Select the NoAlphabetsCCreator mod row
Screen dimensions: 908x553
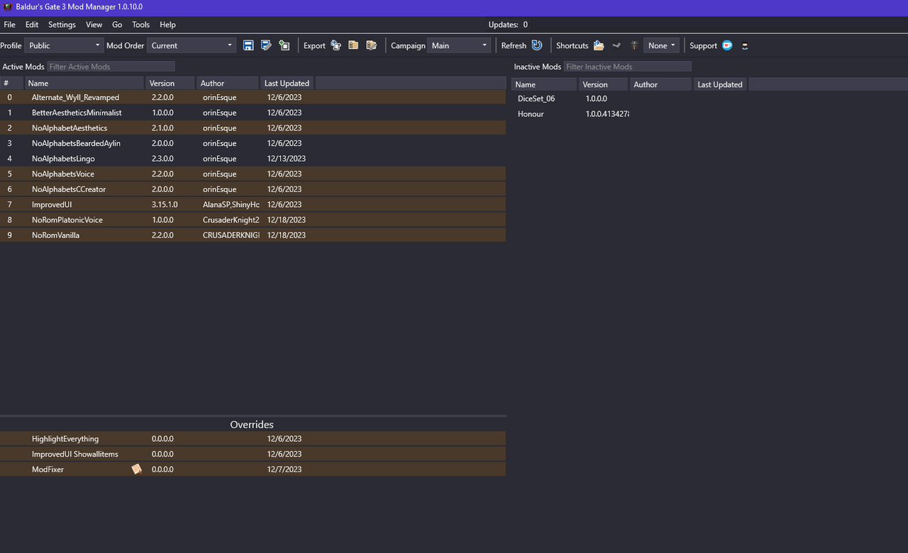point(253,189)
